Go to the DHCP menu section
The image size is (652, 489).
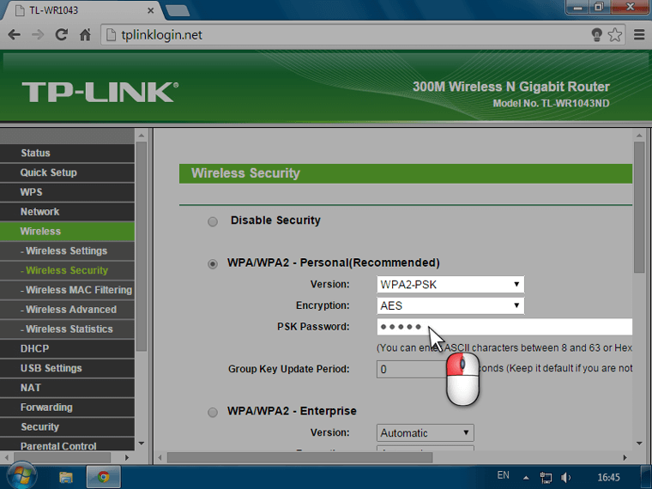(x=34, y=348)
